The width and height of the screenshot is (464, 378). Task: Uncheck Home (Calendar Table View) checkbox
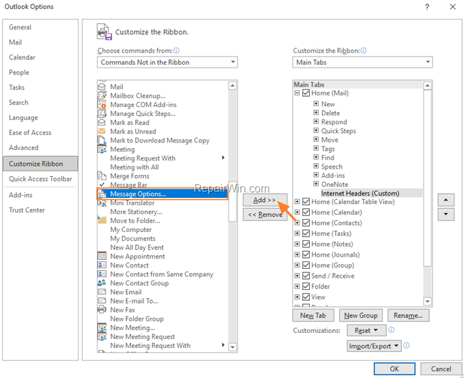click(x=306, y=202)
